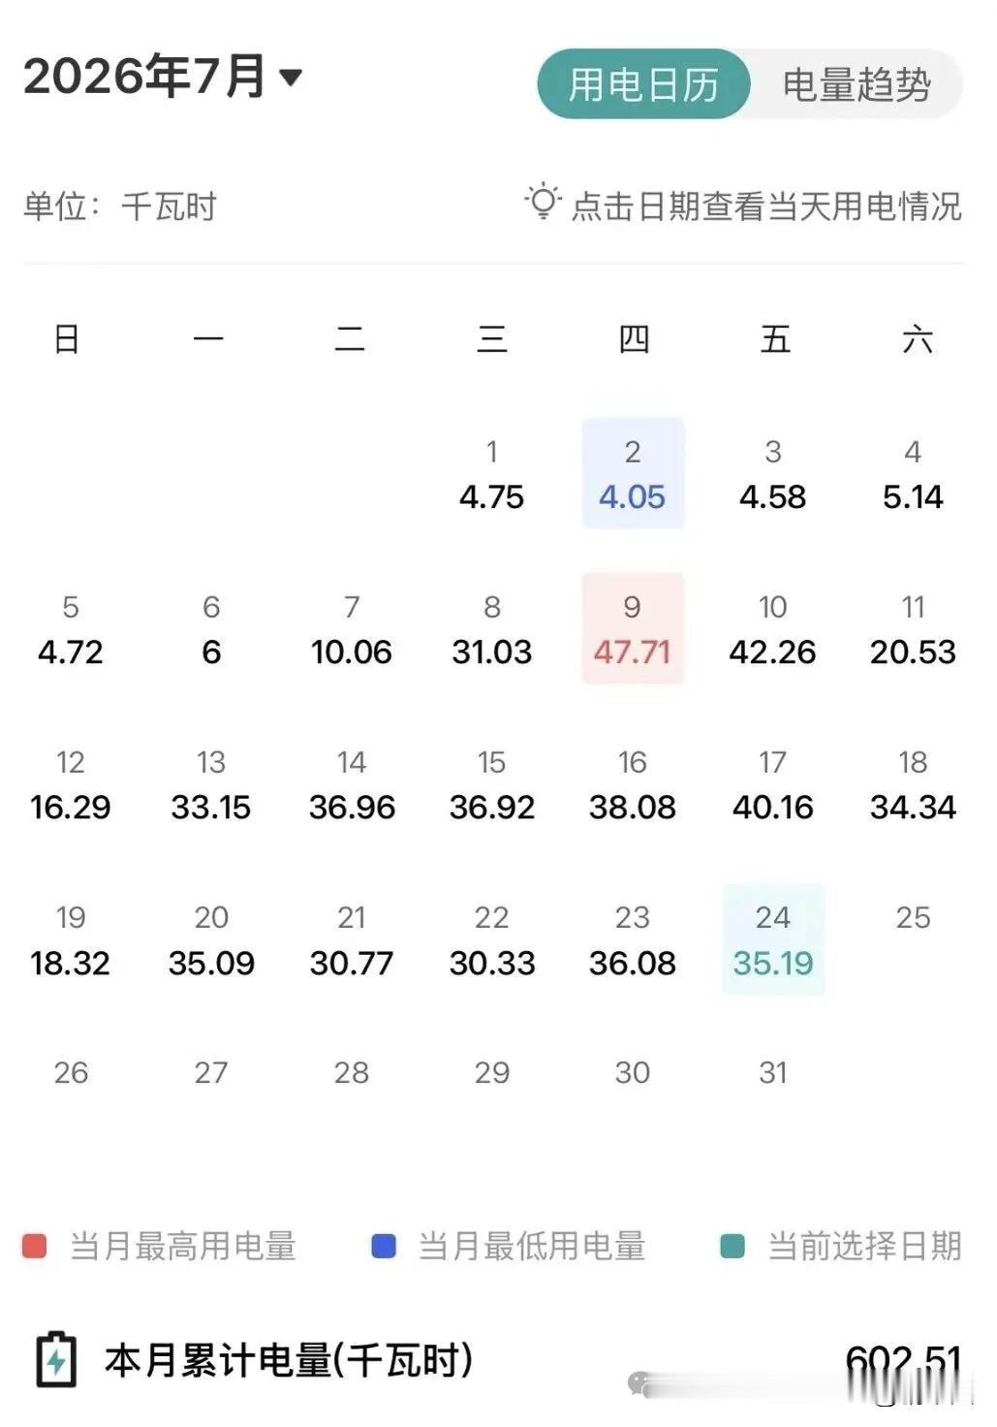Select July 9 with 47.71 usage
The width and height of the screenshot is (997, 1427).
tap(633, 628)
